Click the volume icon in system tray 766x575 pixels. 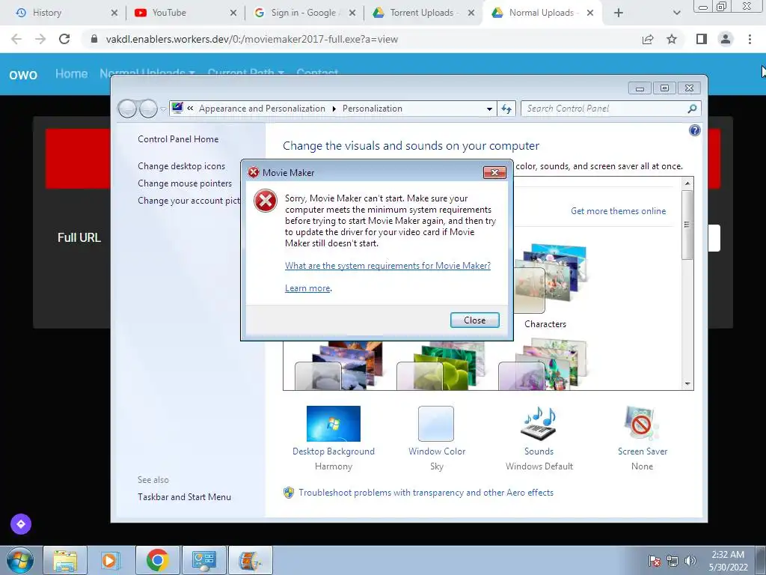pyautogui.click(x=690, y=561)
